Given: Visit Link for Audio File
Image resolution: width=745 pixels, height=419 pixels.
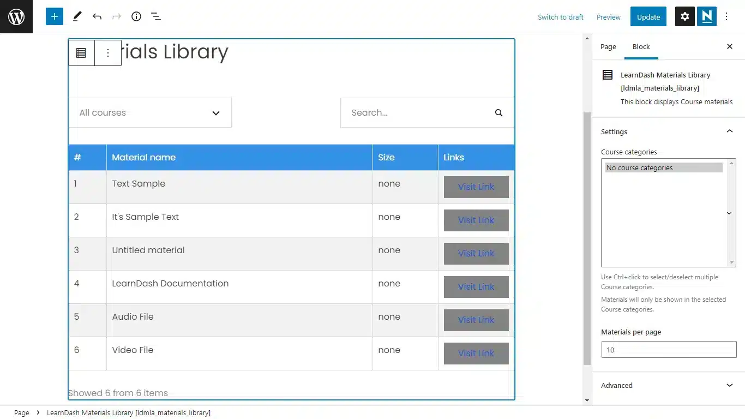Looking at the screenshot, I should tap(476, 320).
